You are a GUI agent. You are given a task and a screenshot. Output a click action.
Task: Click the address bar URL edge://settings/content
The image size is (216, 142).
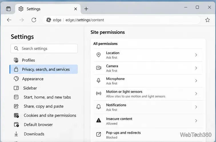click(85, 20)
